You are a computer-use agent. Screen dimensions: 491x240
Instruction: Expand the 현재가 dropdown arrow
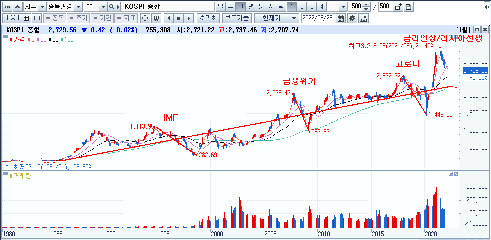coord(294,18)
